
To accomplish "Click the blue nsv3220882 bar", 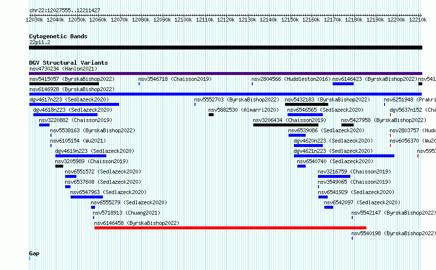I will 44,125.
